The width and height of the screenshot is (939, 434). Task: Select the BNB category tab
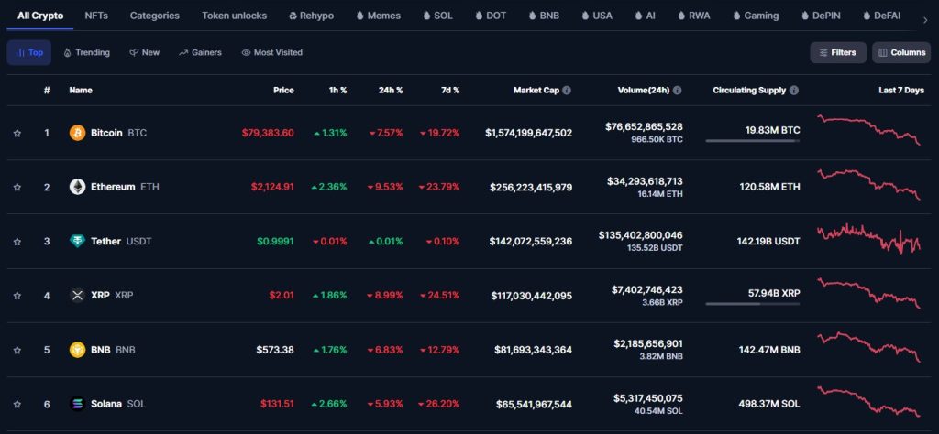(544, 16)
